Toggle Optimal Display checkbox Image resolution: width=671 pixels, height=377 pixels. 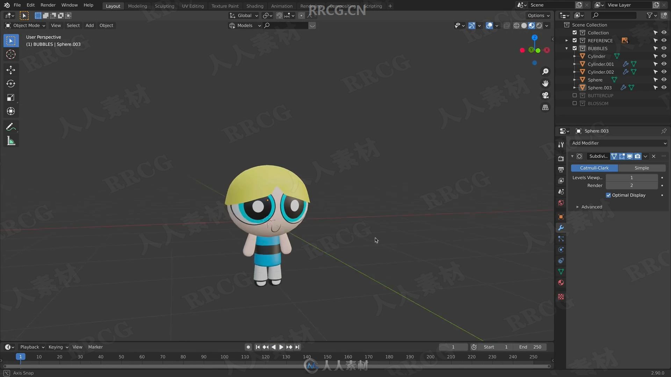coord(608,195)
